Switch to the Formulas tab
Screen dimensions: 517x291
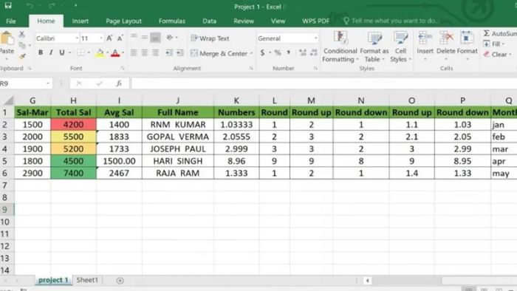click(x=172, y=21)
